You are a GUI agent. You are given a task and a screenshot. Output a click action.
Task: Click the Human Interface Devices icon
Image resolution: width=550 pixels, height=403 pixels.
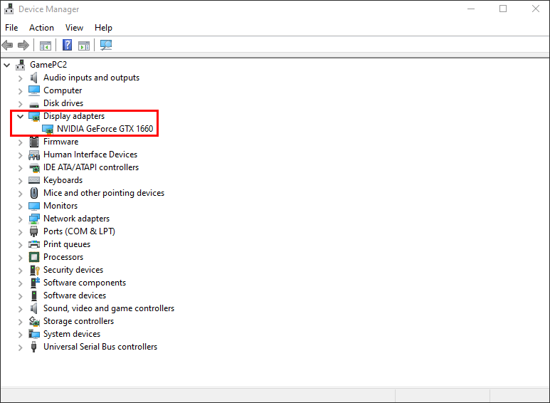(34, 155)
